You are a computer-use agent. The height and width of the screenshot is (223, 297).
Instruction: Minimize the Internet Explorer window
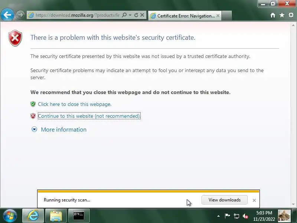pyautogui.click(x=263, y=4)
